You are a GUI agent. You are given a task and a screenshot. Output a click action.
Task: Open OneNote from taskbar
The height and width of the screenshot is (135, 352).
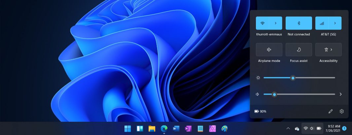[x=188, y=128]
